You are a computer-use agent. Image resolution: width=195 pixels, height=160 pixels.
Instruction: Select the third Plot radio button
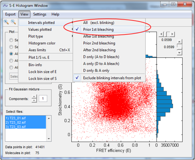[x=11, y=54]
